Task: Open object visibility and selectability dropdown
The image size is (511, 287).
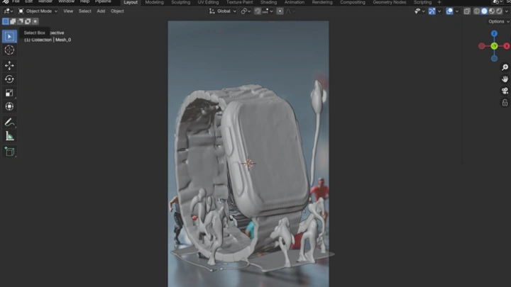Action: (419, 11)
